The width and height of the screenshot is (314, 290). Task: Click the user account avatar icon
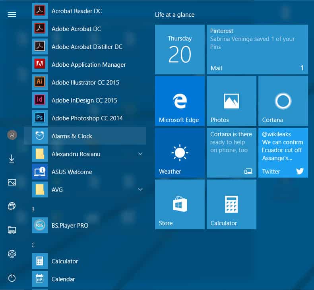coord(12,135)
